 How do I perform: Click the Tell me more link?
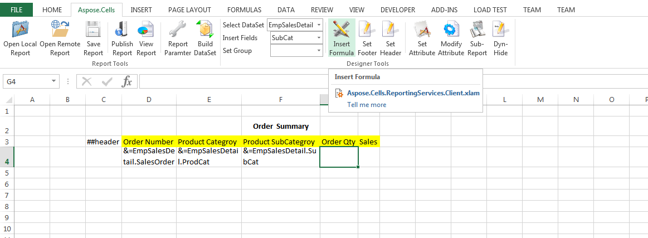point(367,105)
